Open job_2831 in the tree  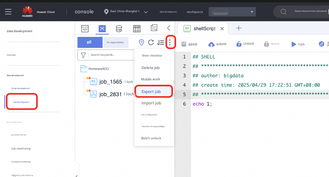[110, 94]
